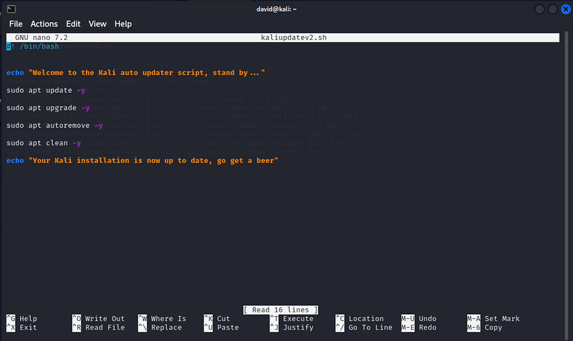This screenshot has width=573, height=341.
Task: Click the M-6 Copy shortcut
Action: coord(485,328)
